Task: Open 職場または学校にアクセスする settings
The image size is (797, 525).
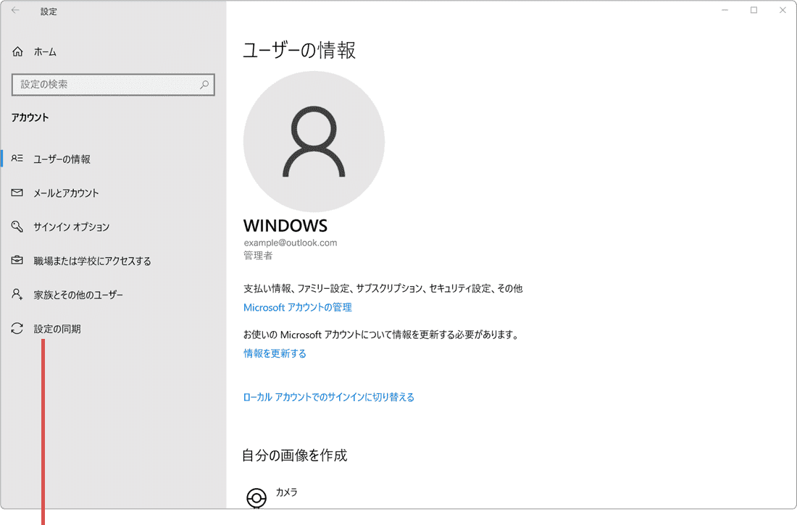Action: [x=91, y=261]
